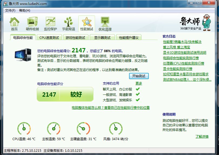Open the 优化清理 cleanup icon
This screenshot has height=155, width=219.
105,22
